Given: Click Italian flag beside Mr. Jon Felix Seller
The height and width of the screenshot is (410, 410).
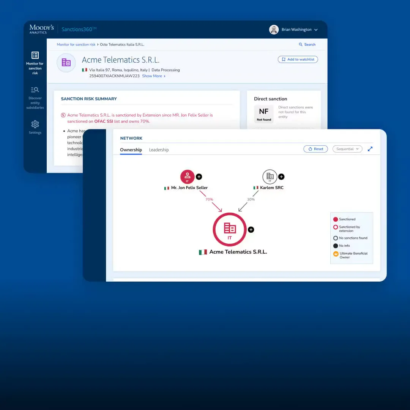Looking at the screenshot, I should tap(167, 188).
